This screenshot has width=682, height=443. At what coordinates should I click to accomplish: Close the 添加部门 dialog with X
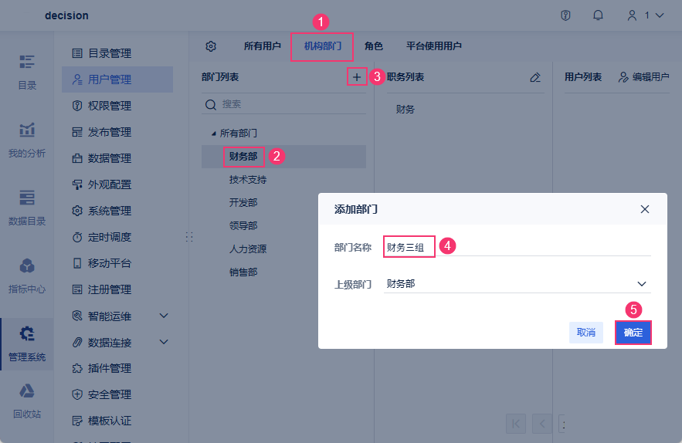click(645, 209)
